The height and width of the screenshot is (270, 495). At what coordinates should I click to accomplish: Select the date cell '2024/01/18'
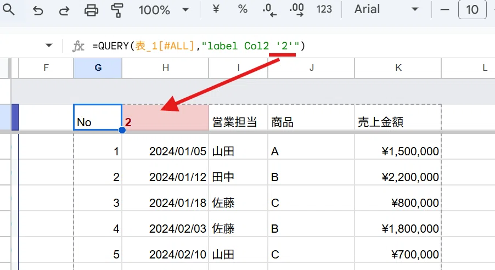tap(165, 198)
